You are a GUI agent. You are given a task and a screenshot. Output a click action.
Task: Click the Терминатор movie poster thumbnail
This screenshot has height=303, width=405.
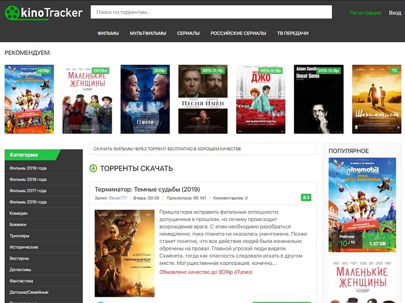[124, 253]
